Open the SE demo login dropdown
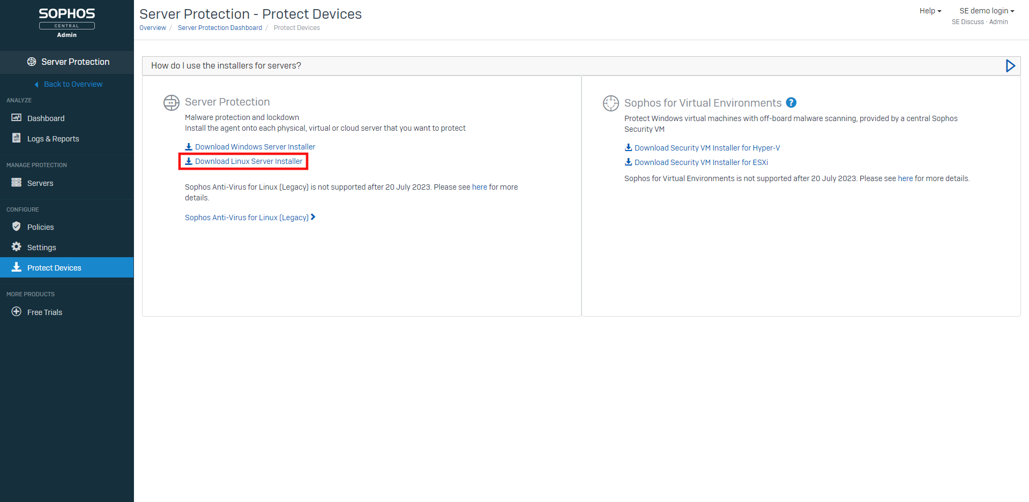Viewport: 1029px width, 502px height. 986,11
